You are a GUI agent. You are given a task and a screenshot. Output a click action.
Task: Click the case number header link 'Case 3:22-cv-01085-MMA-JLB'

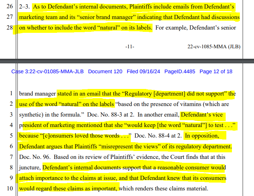tap(47, 72)
